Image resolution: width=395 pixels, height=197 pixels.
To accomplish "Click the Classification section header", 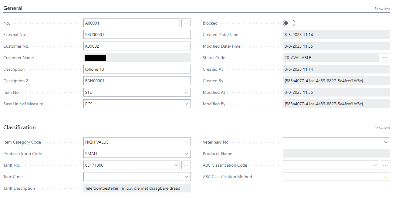I will click(x=19, y=127).
